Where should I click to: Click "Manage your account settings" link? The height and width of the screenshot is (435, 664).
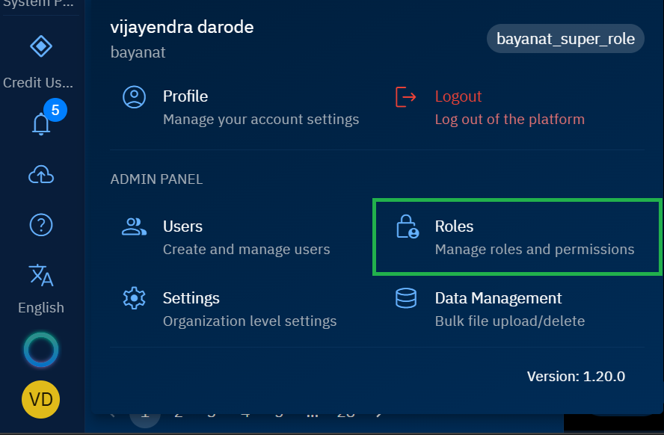pos(260,120)
